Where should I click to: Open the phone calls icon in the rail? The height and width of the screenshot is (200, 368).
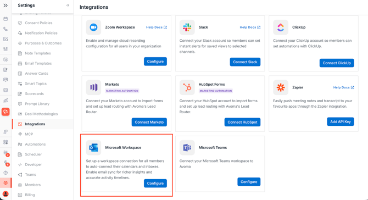point(5,29)
